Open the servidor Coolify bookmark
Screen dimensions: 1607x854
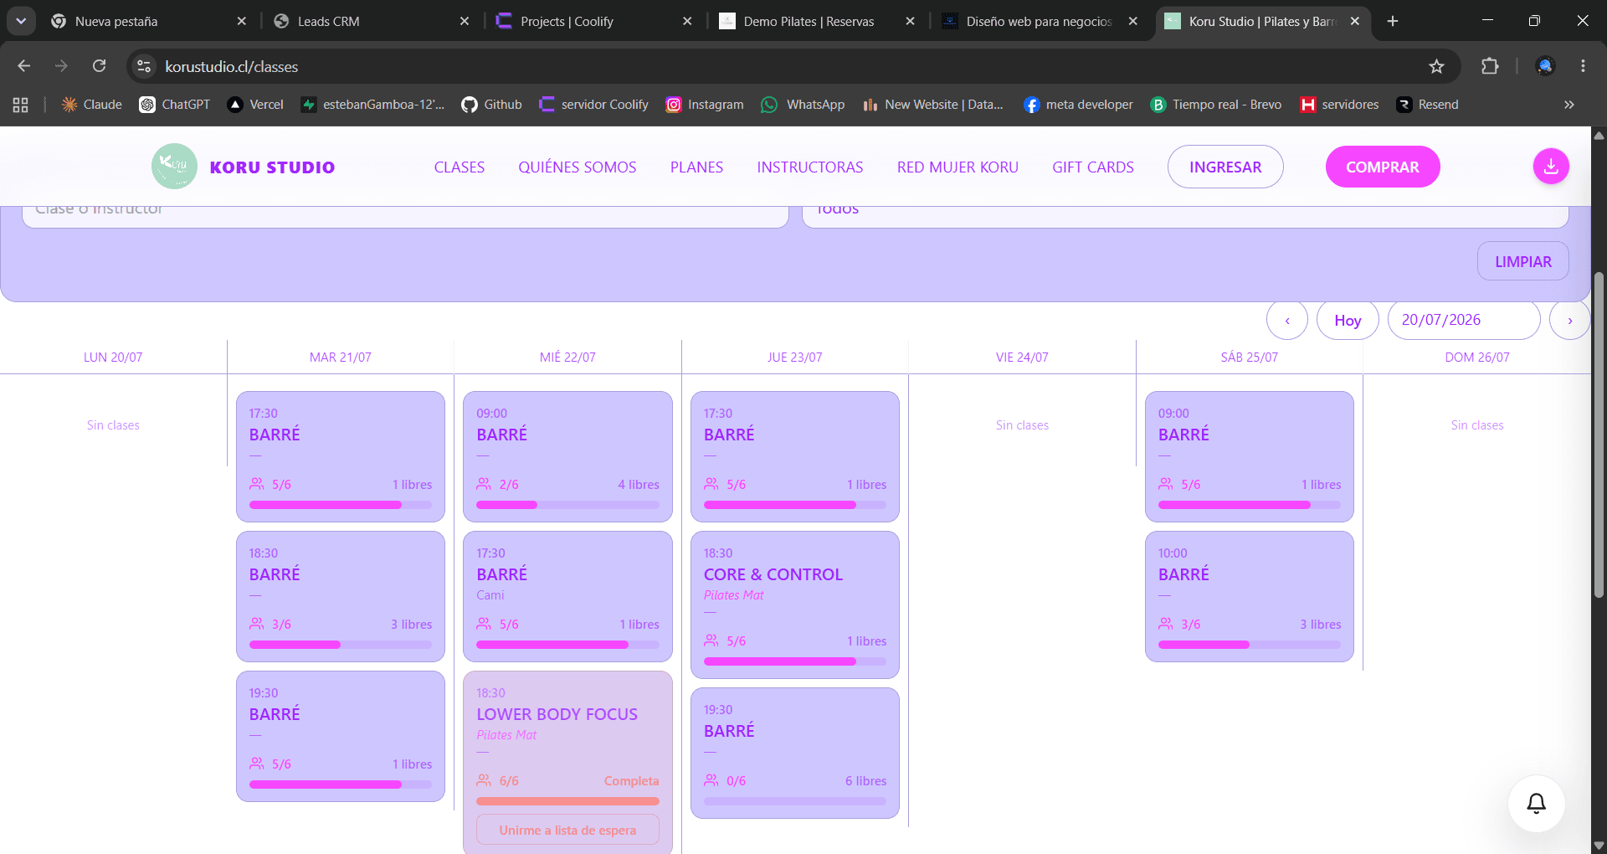[594, 105]
